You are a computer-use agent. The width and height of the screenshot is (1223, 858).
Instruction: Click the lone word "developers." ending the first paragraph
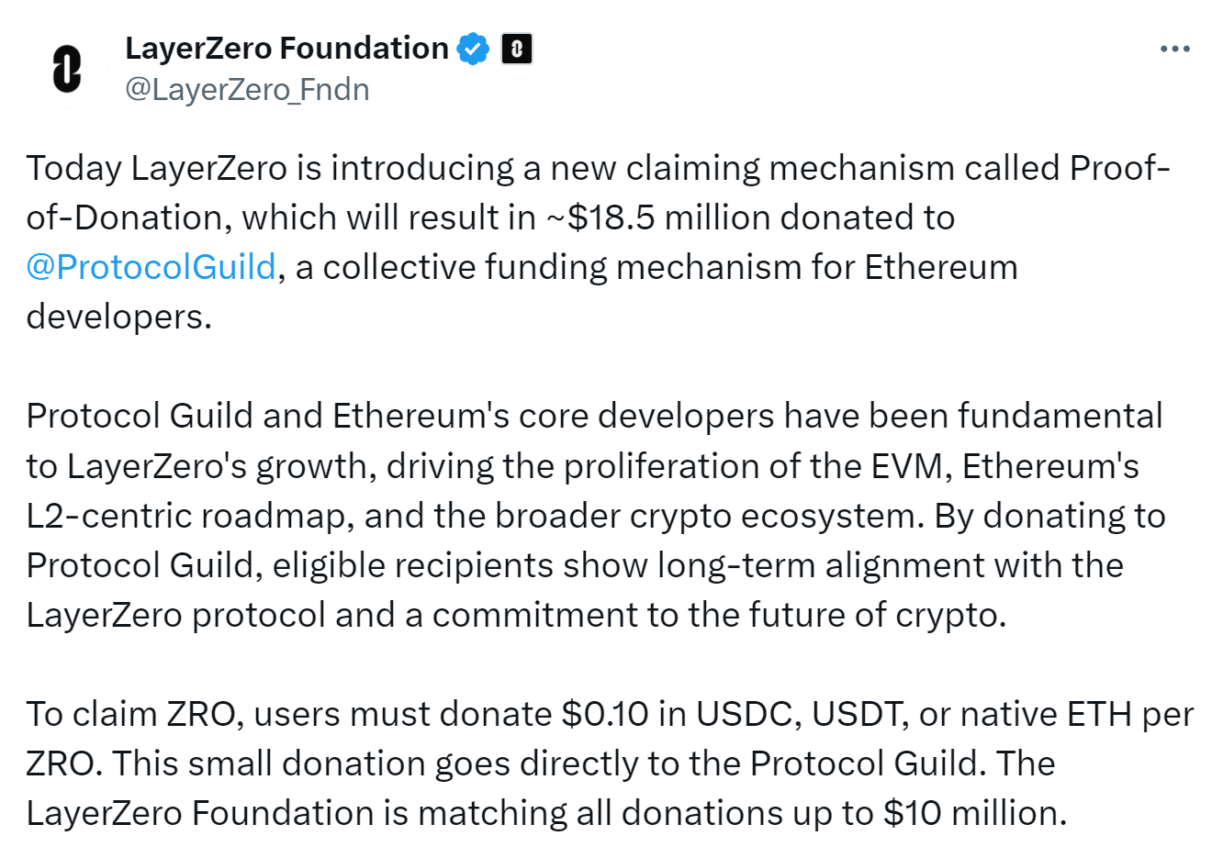click(119, 318)
